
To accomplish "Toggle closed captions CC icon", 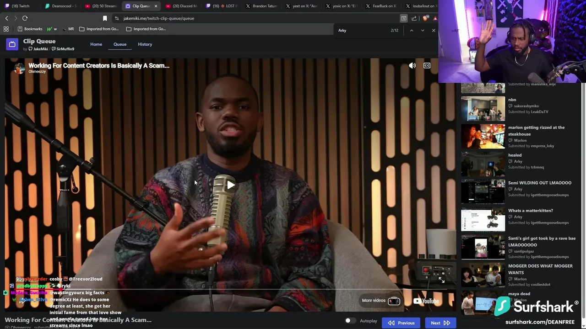I will pyautogui.click(x=427, y=65).
